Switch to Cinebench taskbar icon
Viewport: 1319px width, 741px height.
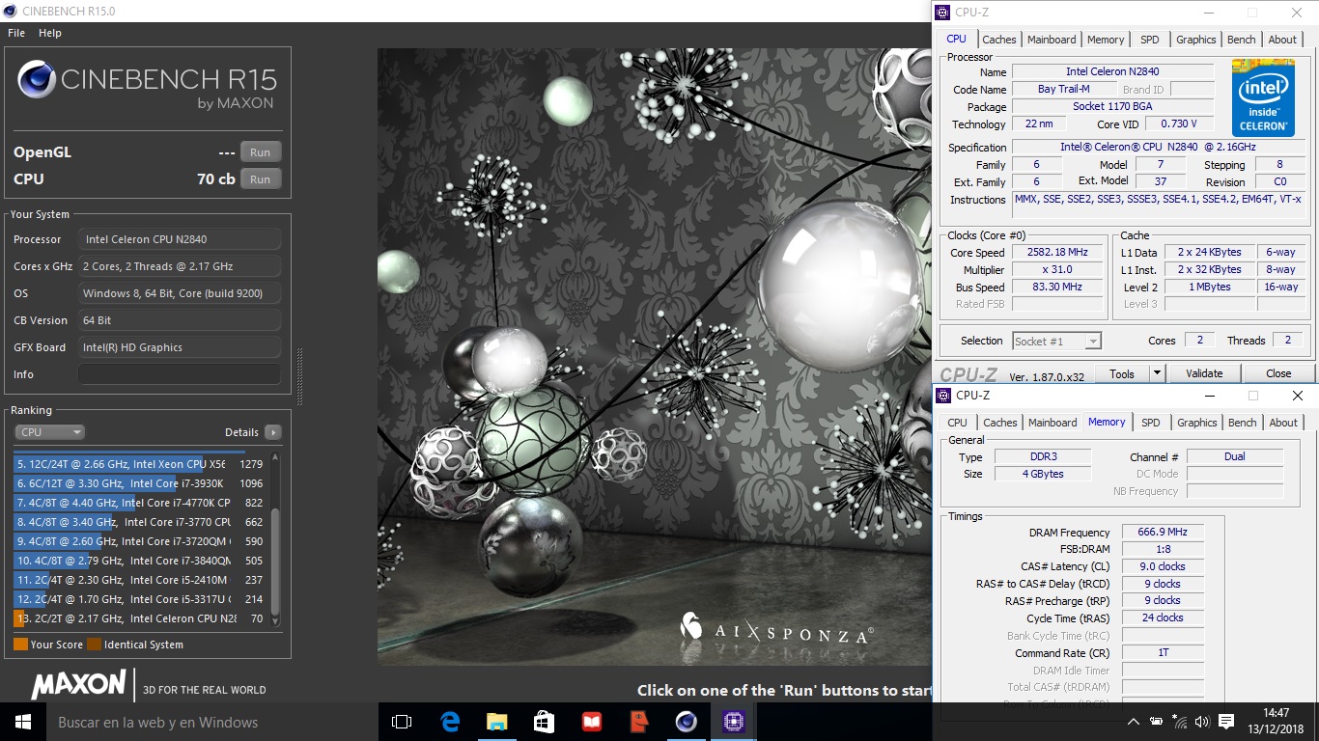(x=686, y=722)
